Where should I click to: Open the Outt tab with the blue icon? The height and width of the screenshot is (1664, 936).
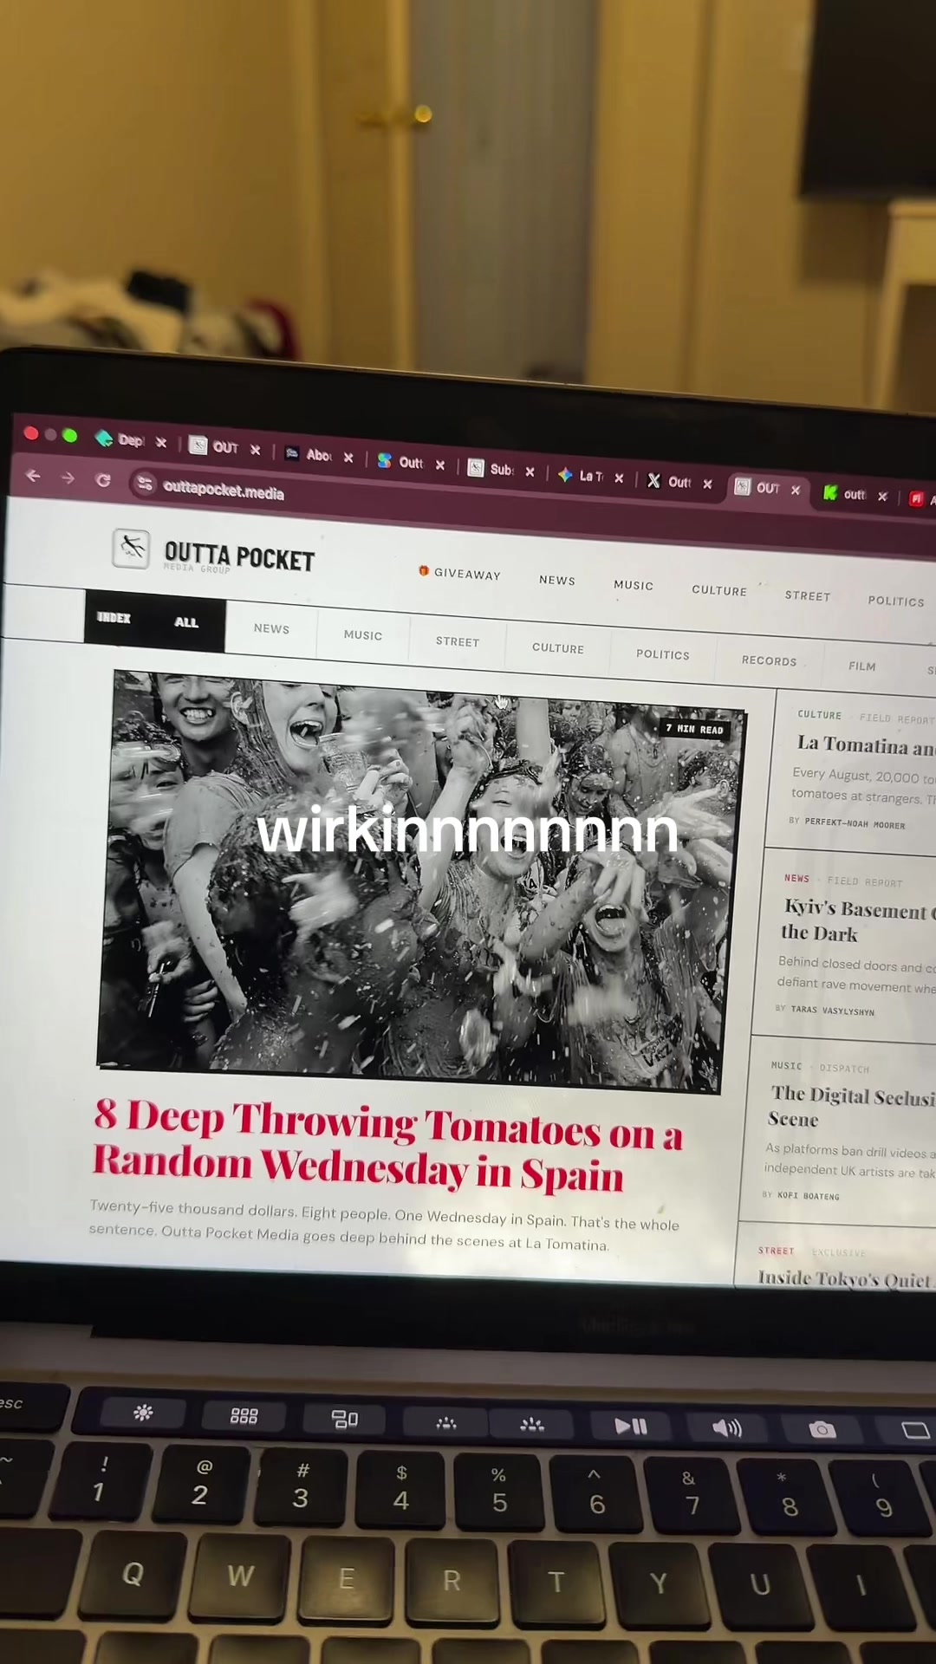point(400,462)
